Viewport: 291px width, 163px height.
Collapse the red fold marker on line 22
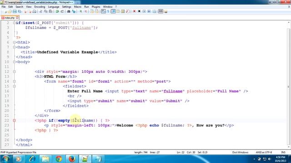[x=14, y=120]
